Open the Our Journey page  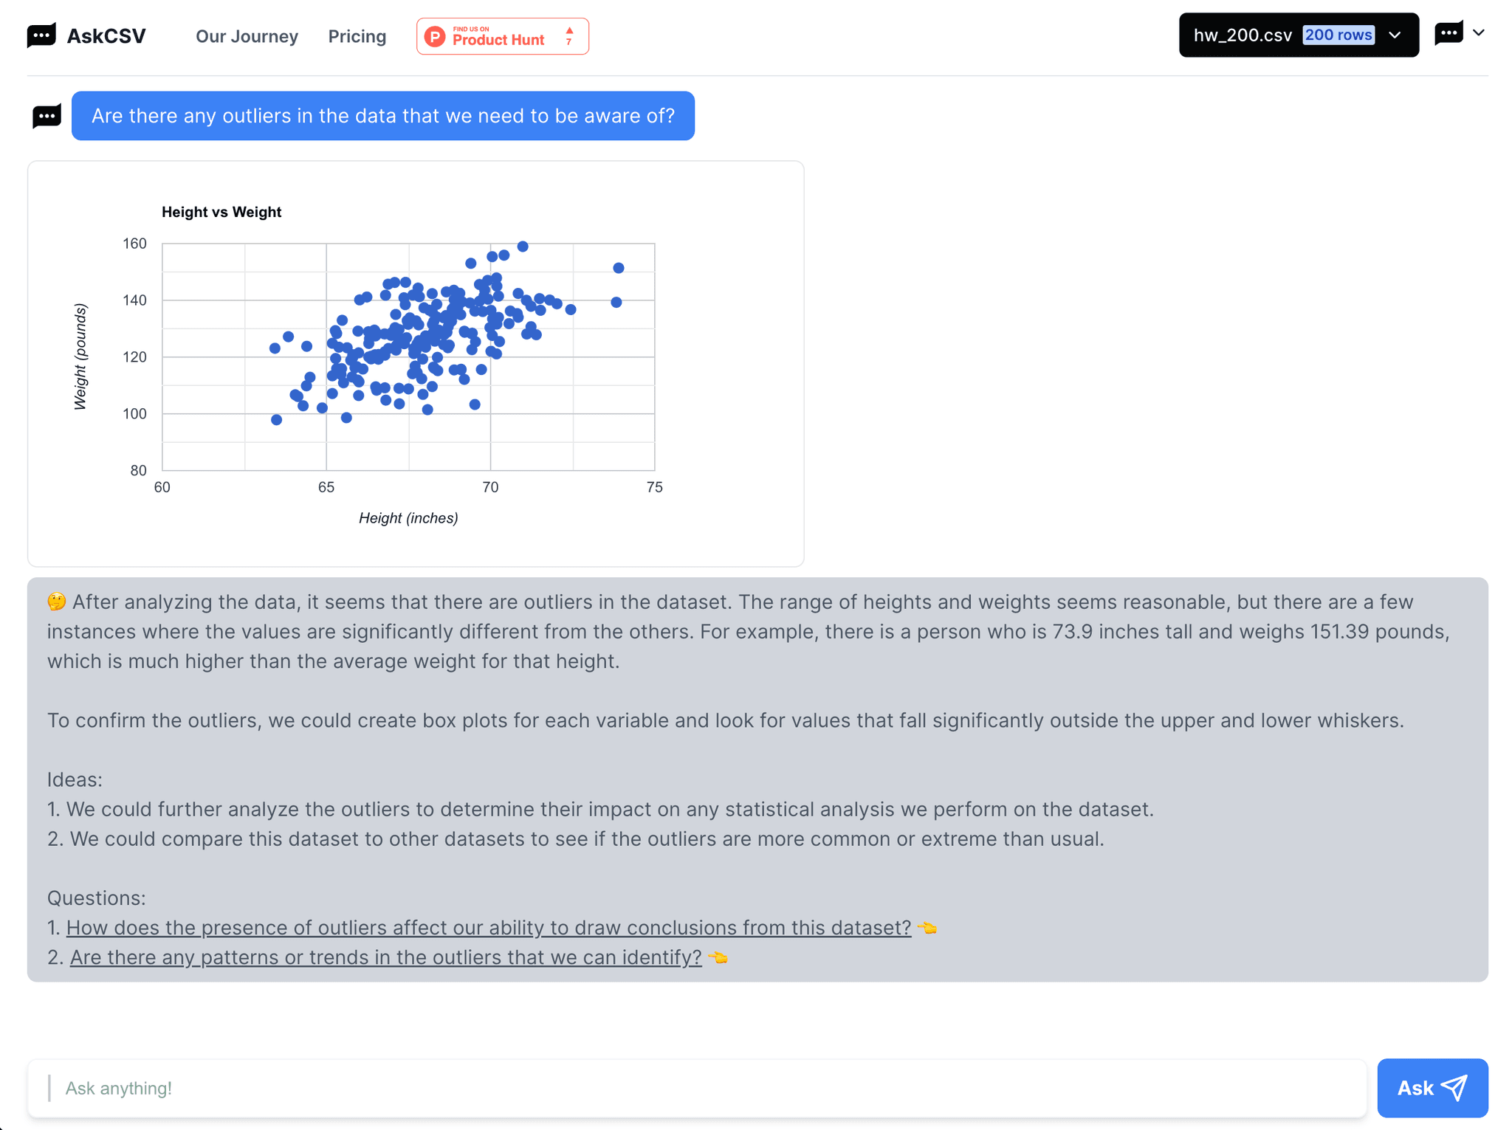click(x=247, y=36)
